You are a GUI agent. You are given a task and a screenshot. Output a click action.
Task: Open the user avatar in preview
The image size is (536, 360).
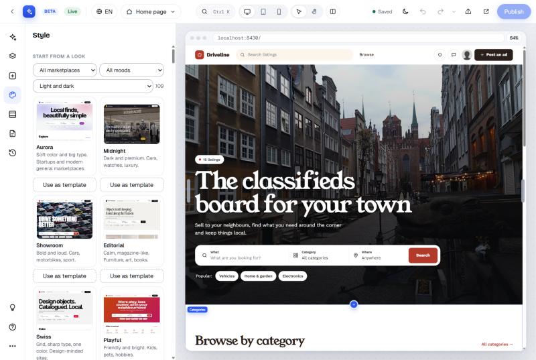pyautogui.click(x=467, y=55)
